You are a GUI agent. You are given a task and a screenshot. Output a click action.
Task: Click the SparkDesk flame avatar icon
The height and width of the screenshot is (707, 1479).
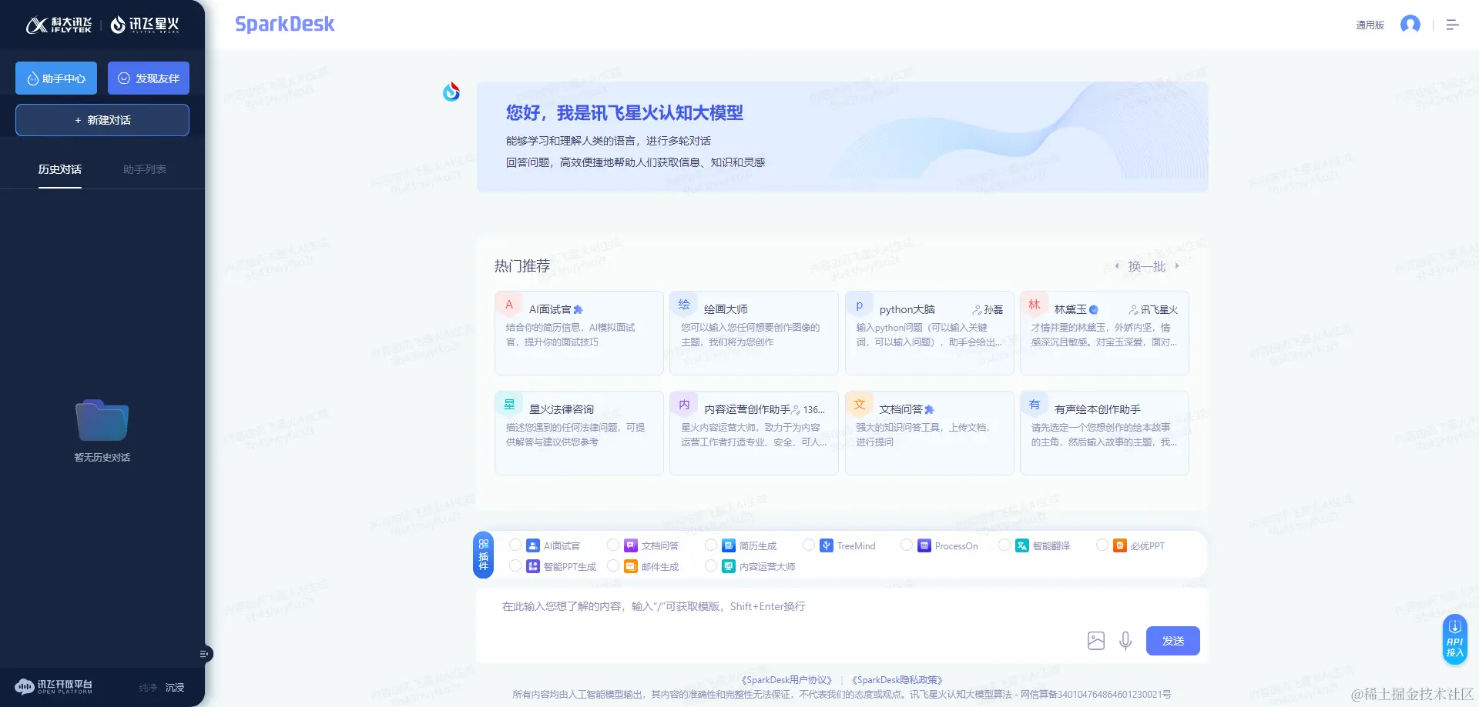(x=451, y=92)
